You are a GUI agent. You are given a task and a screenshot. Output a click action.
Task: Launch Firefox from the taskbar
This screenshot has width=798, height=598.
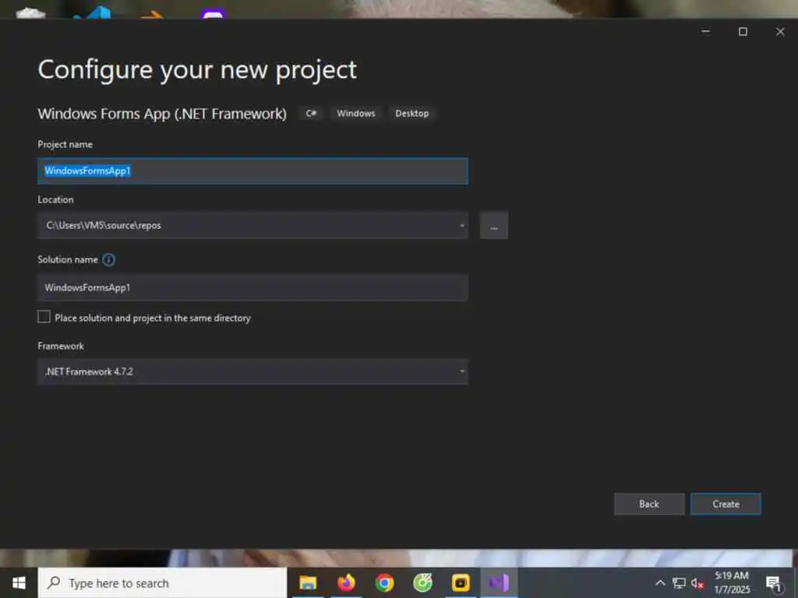pyautogui.click(x=346, y=582)
